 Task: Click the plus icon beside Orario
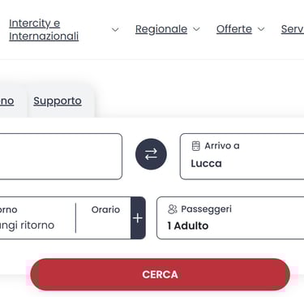tap(138, 218)
